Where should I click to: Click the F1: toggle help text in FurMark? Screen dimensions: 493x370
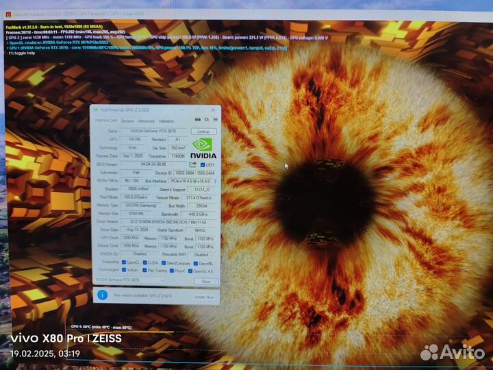pyautogui.click(x=21, y=53)
